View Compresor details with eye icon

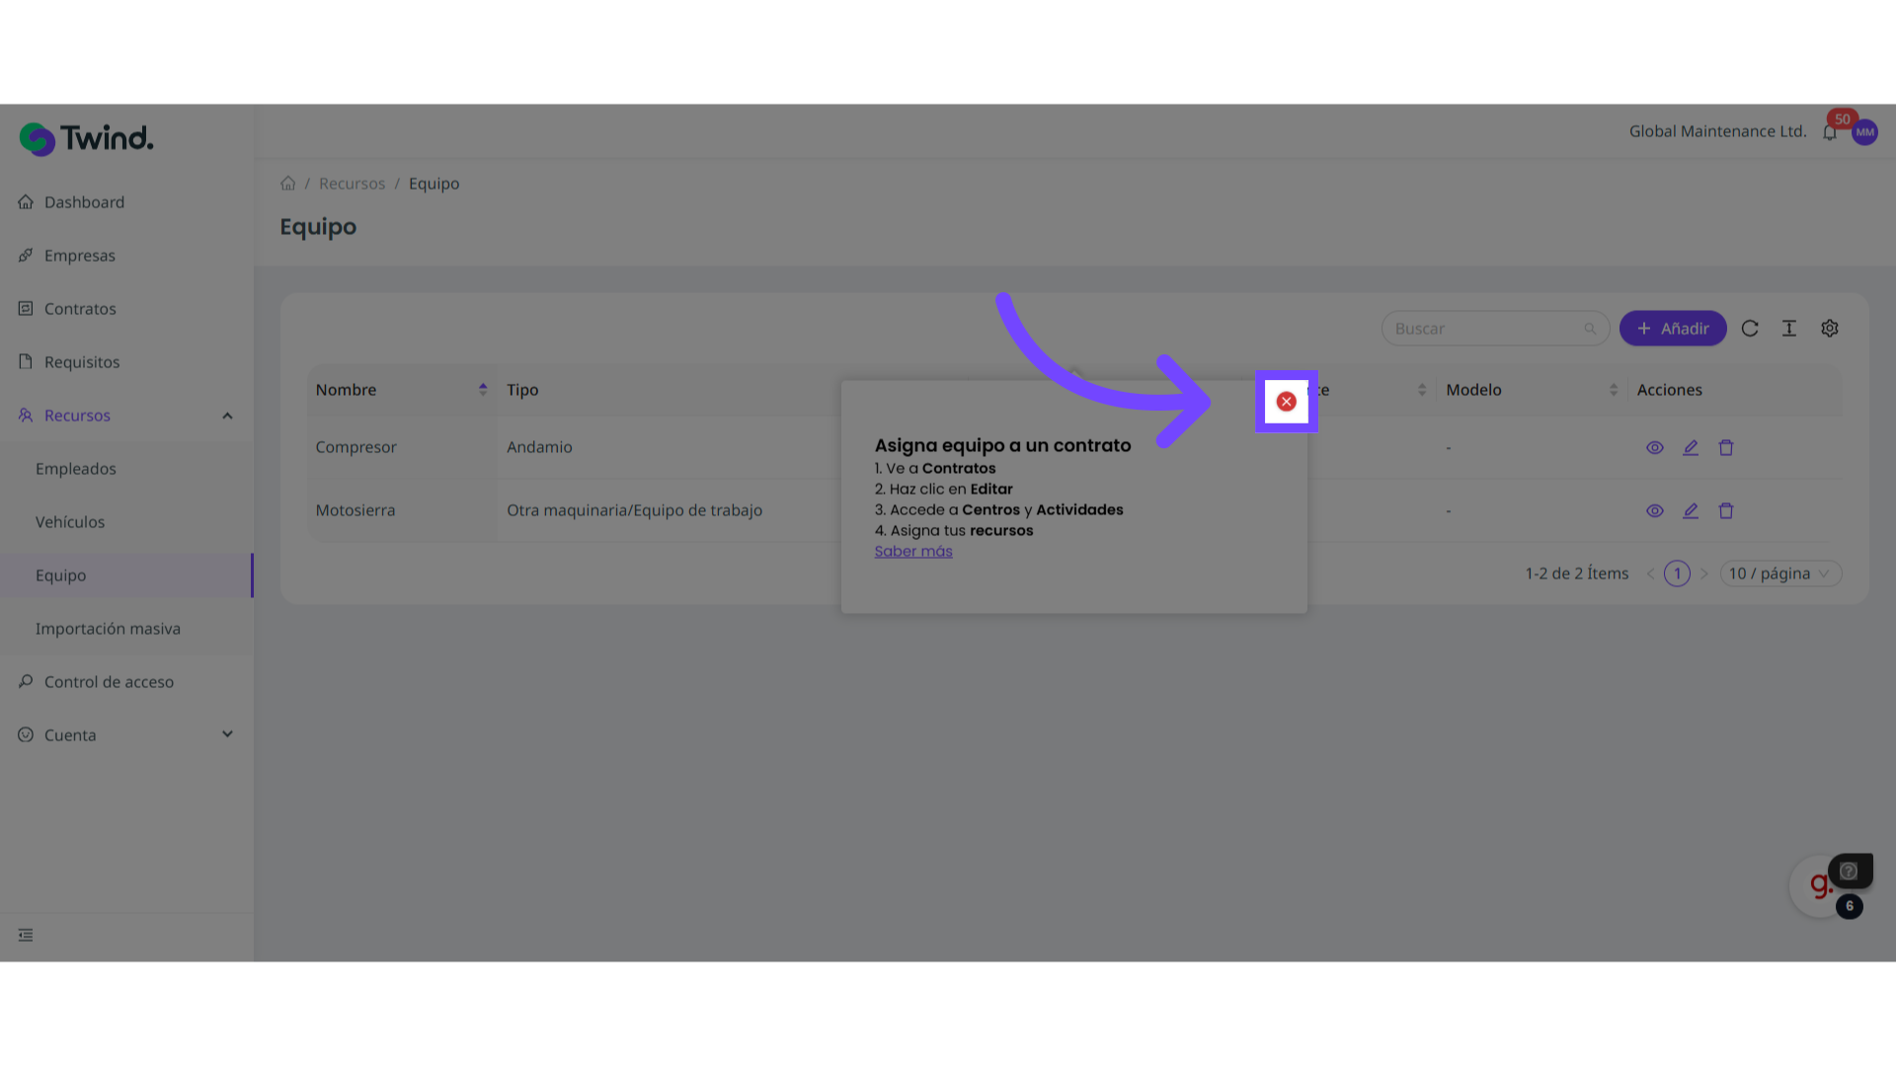pyautogui.click(x=1655, y=448)
